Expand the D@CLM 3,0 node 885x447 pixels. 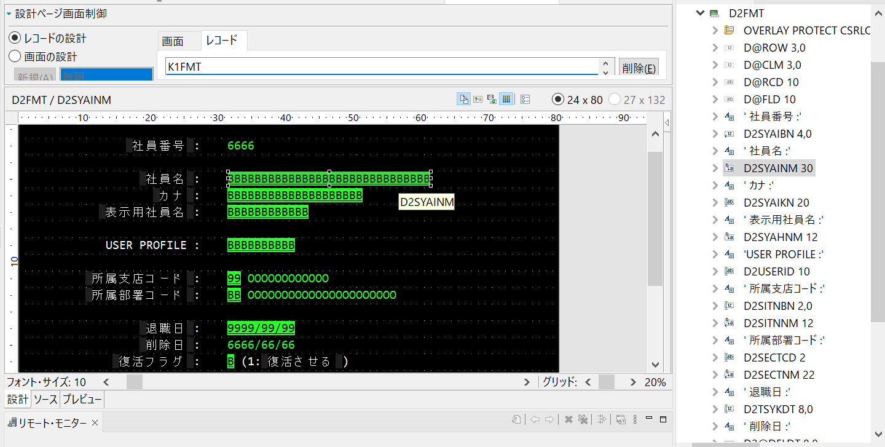(x=714, y=65)
